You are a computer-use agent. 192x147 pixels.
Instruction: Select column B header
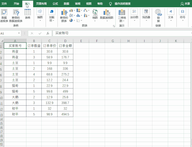[x=34, y=41]
